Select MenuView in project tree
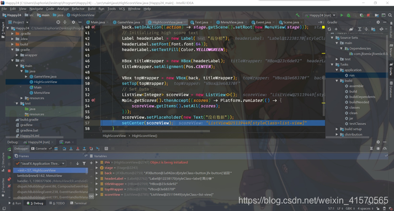Viewport: 394px width, 211px height. tap(42, 93)
